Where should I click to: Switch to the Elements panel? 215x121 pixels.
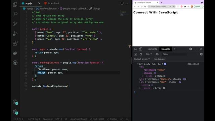click(152, 49)
